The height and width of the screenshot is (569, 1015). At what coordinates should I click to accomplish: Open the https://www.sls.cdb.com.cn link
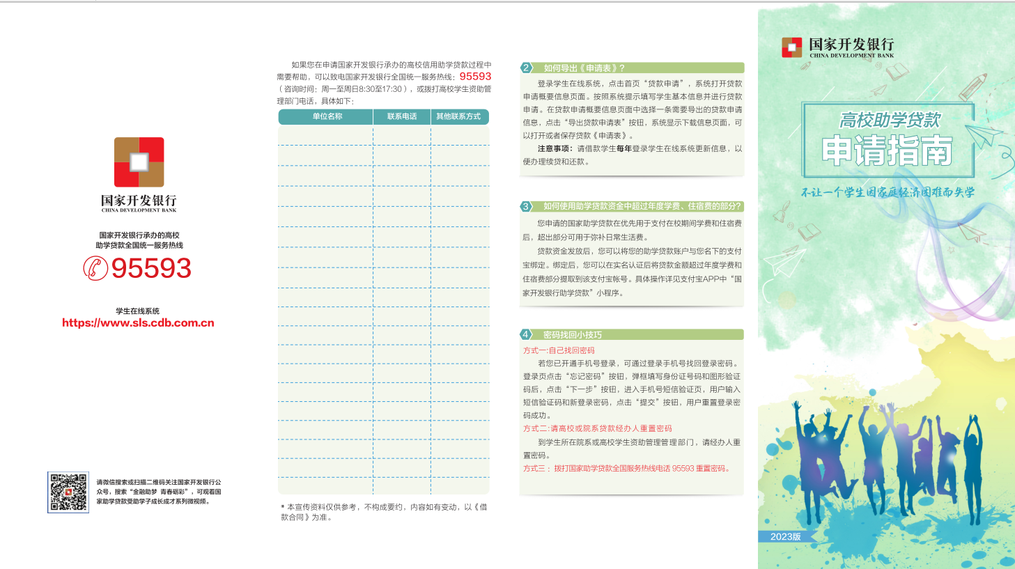point(138,323)
